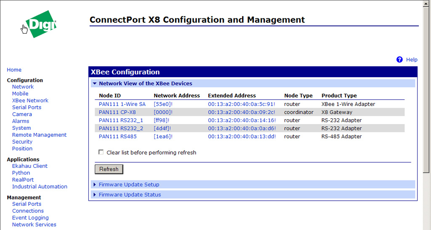Click the blue Help question mark icon

point(399,60)
